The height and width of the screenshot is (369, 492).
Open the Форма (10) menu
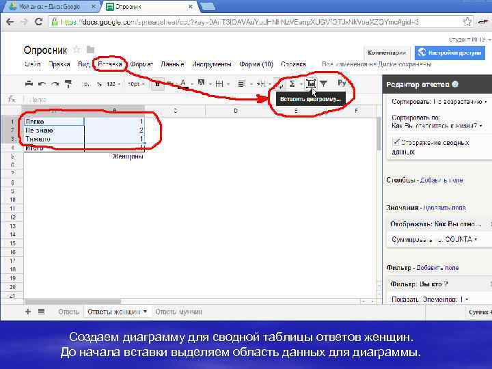coord(256,64)
